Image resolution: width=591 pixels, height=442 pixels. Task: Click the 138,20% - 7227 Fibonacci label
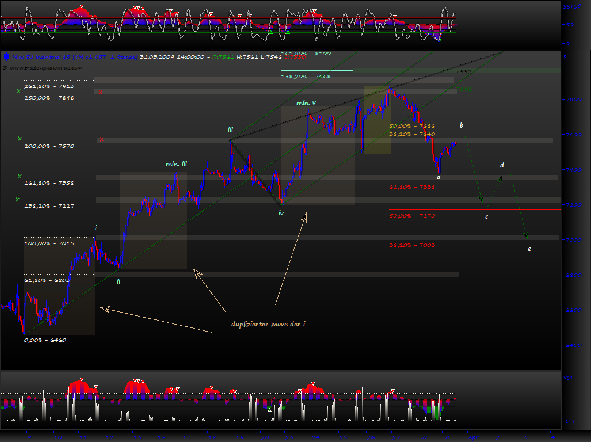pos(49,206)
